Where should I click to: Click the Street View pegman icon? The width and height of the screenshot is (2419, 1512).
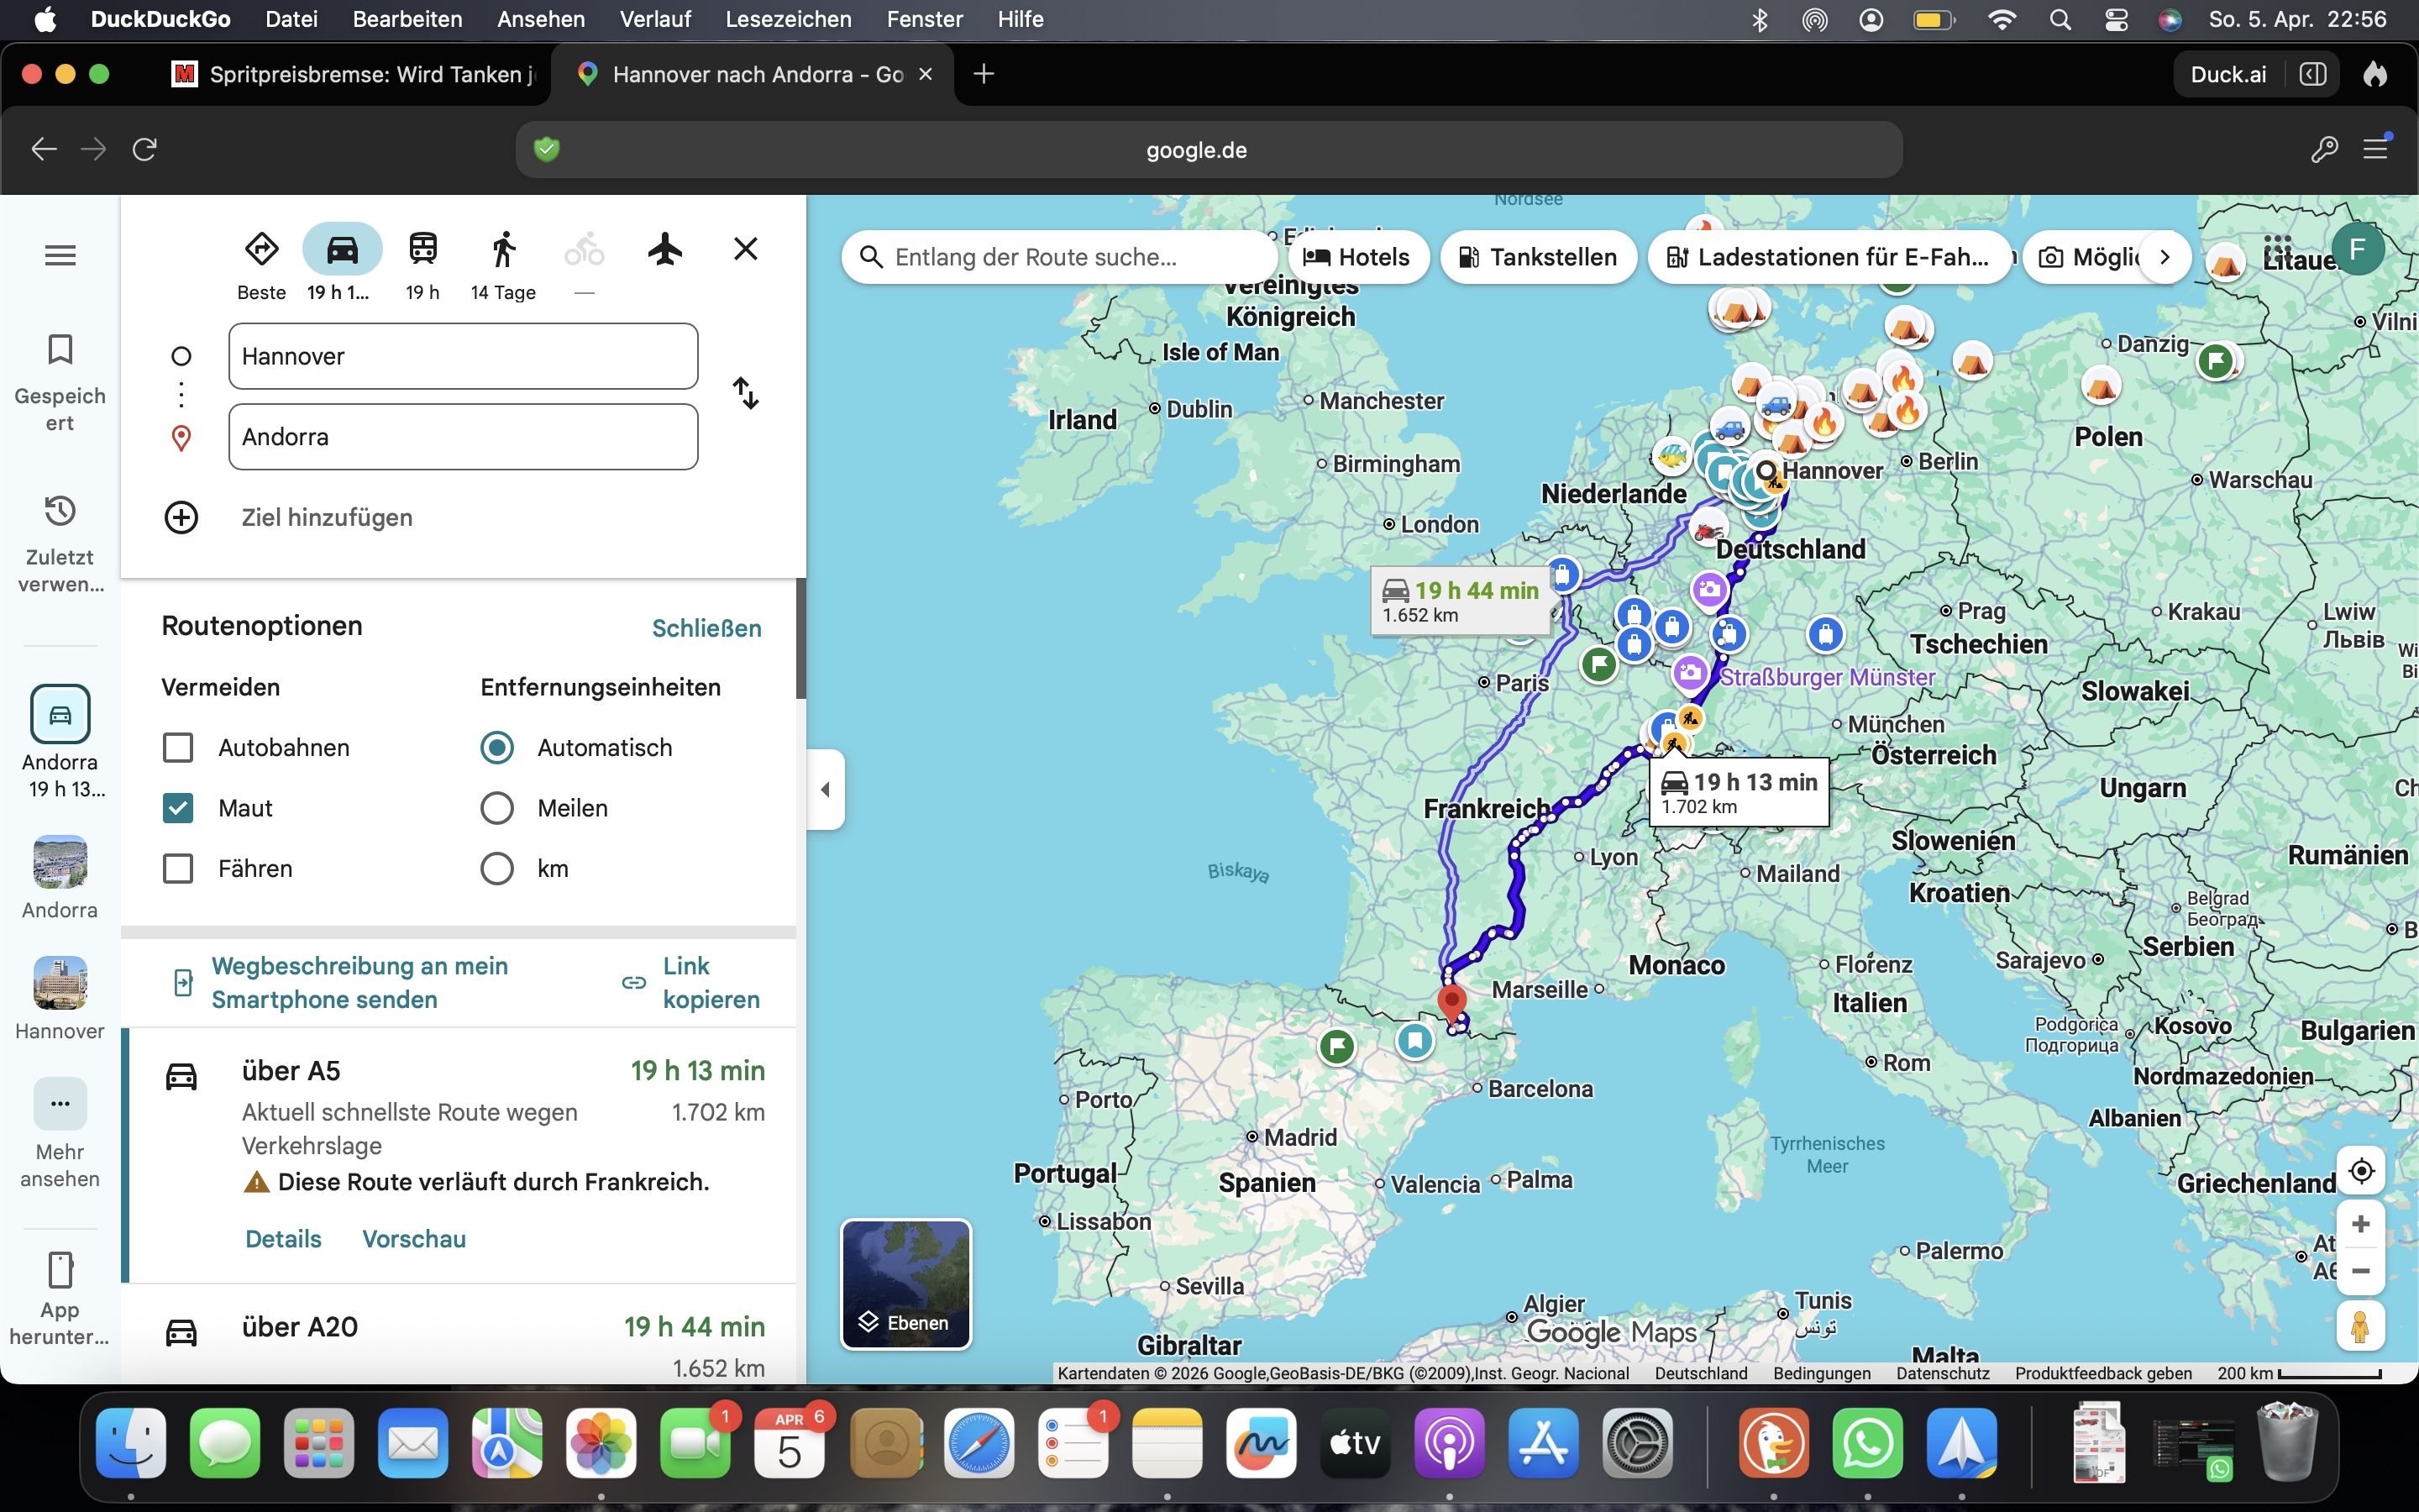pyautogui.click(x=2360, y=1326)
